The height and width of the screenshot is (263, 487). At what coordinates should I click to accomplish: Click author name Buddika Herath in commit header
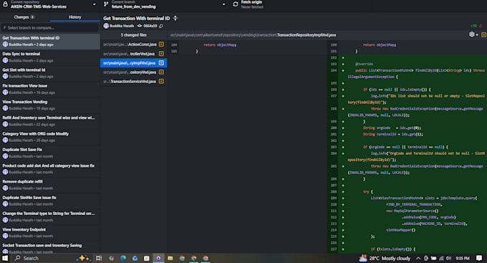pyautogui.click(x=122, y=26)
